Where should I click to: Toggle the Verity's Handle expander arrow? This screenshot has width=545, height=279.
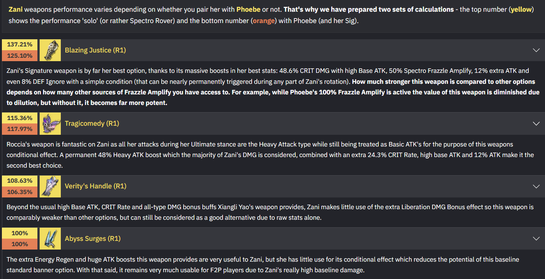[x=536, y=186]
